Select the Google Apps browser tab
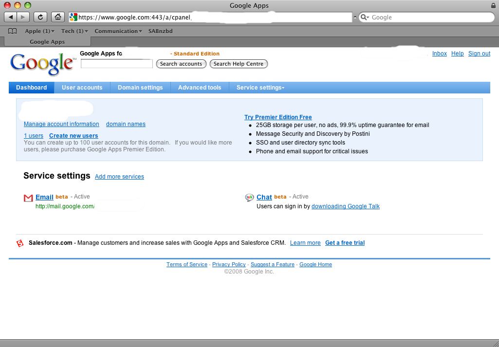Screen dimensions: 499x347 coord(47,42)
